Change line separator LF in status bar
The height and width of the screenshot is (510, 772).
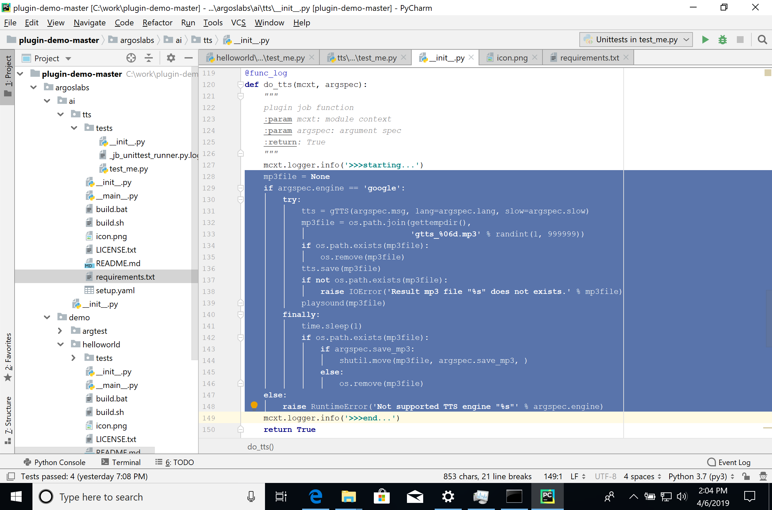(x=578, y=477)
